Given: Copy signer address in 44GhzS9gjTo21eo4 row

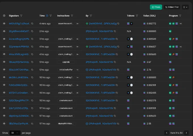Looking at the screenshot, I should (118, 24).
